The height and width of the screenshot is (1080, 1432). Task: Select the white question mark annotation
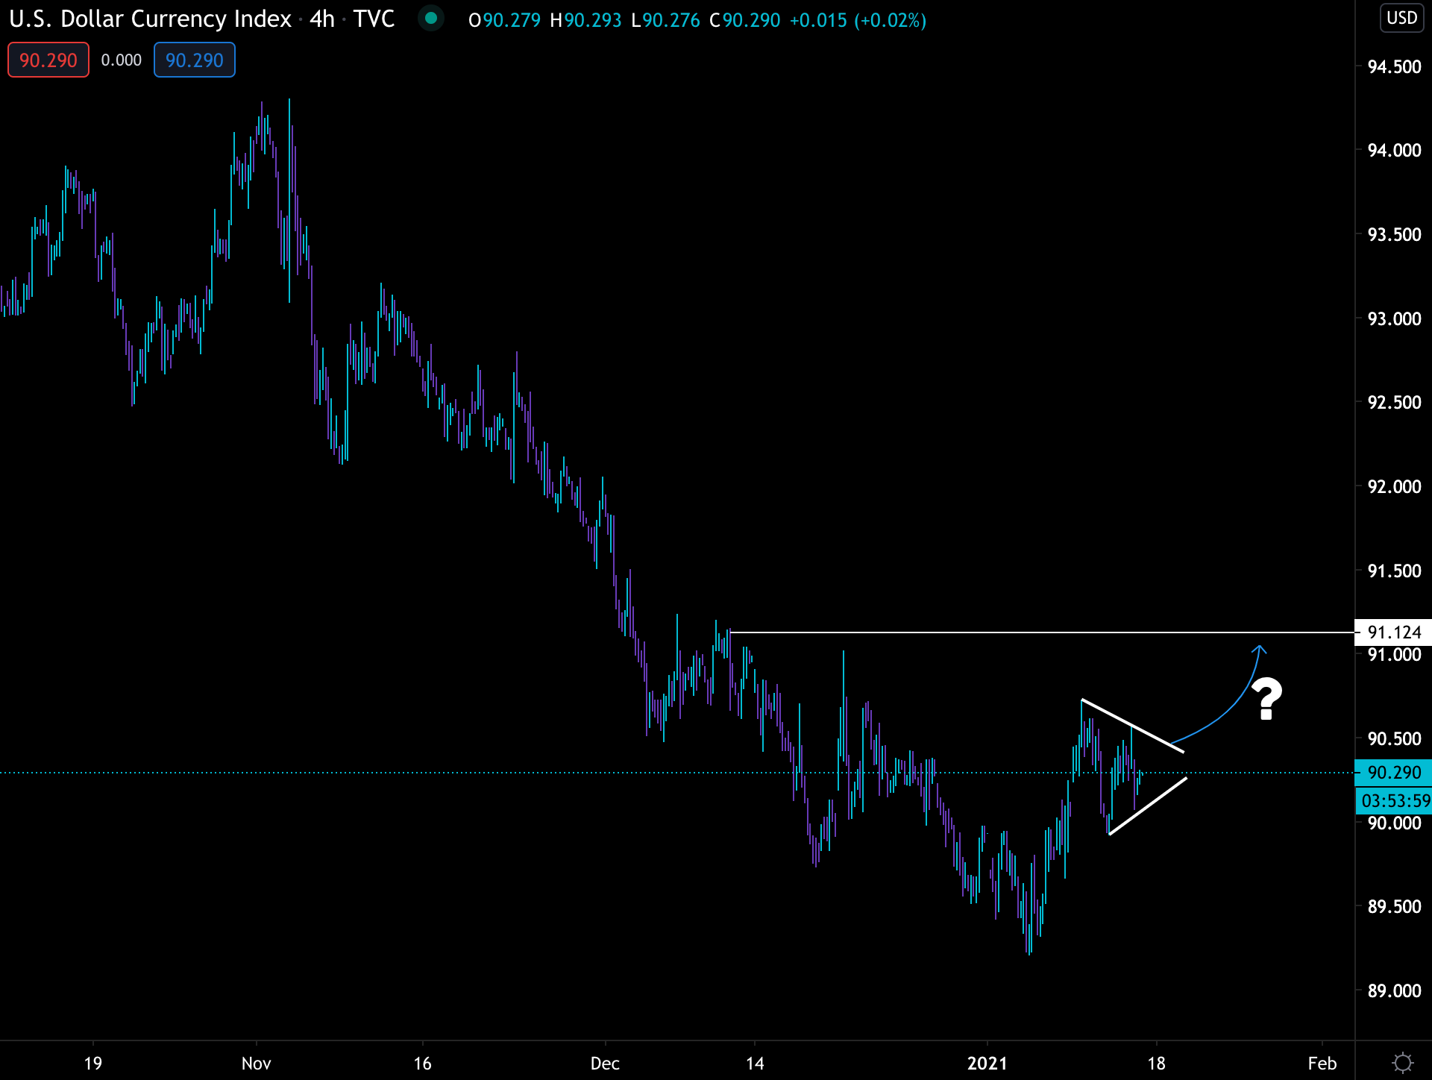(1266, 699)
